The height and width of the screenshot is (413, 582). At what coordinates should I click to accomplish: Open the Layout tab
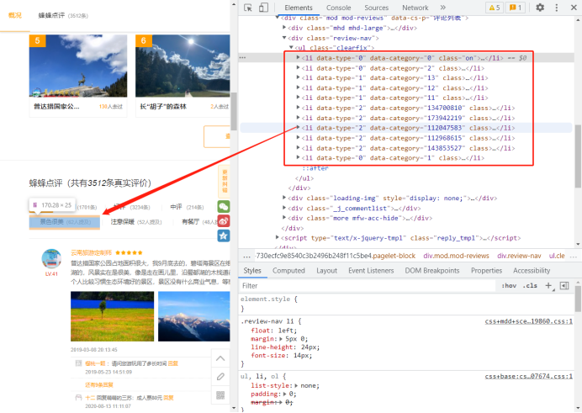click(x=326, y=271)
